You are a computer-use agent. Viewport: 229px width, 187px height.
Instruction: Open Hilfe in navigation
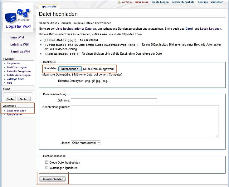click(9, 83)
